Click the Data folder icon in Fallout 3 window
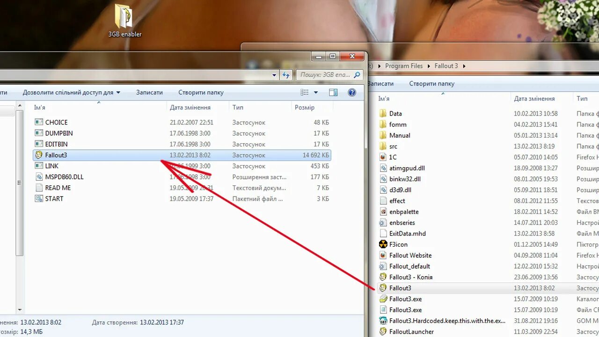 pyautogui.click(x=383, y=113)
